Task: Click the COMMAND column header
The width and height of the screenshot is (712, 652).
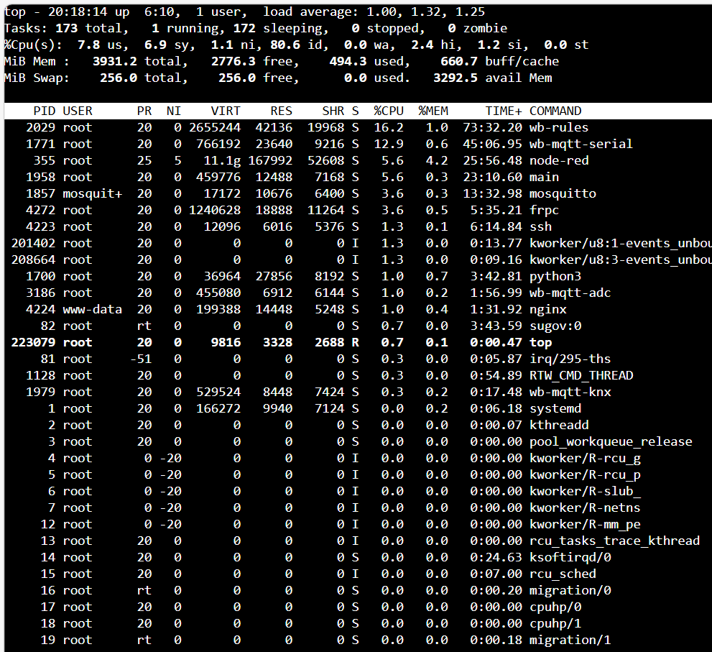Action: [555, 111]
